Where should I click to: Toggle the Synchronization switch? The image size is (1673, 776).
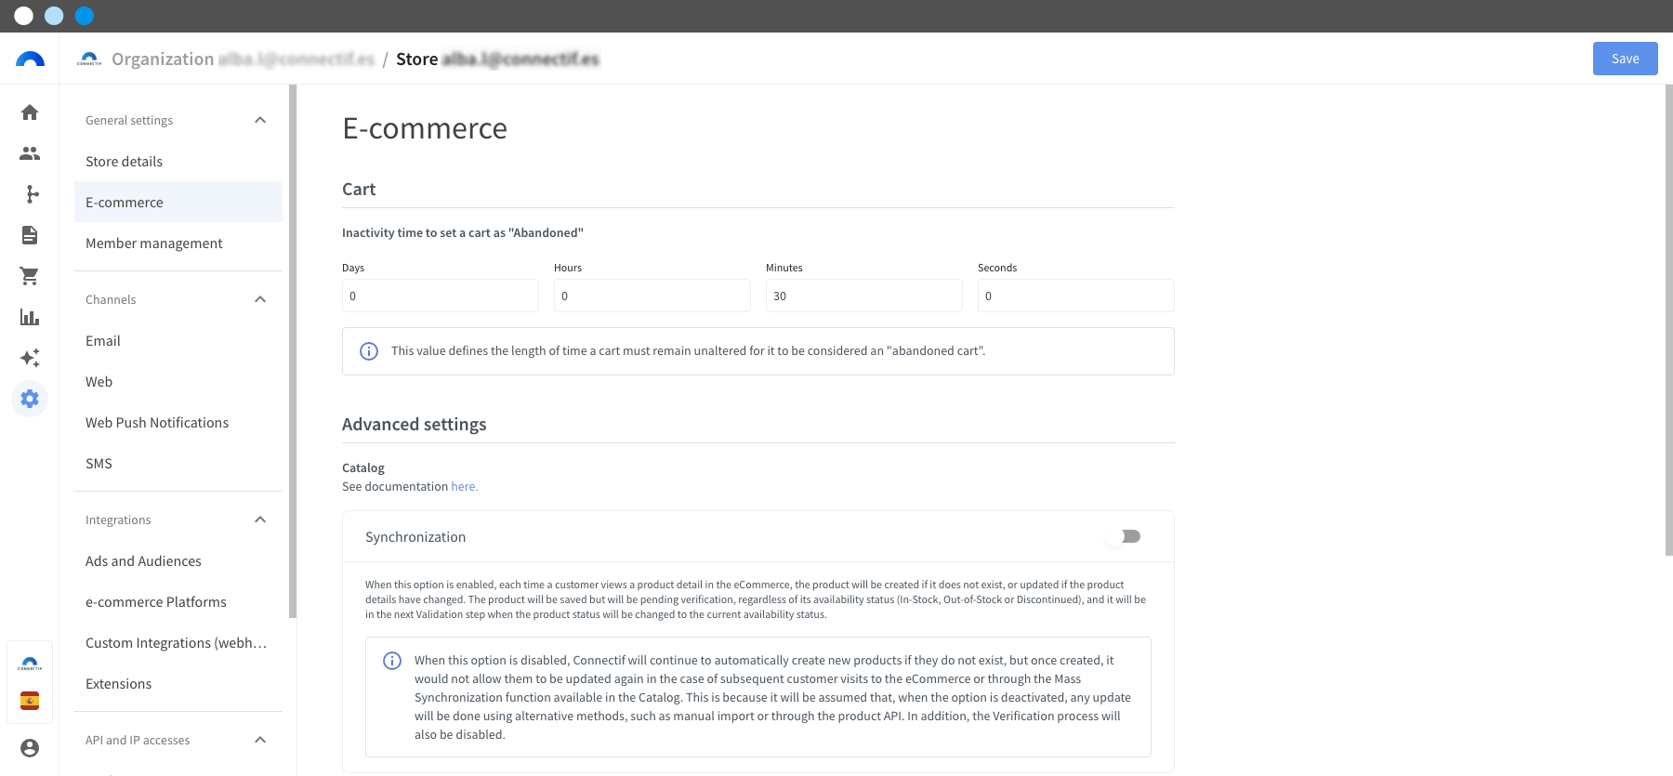[1124, 536]
